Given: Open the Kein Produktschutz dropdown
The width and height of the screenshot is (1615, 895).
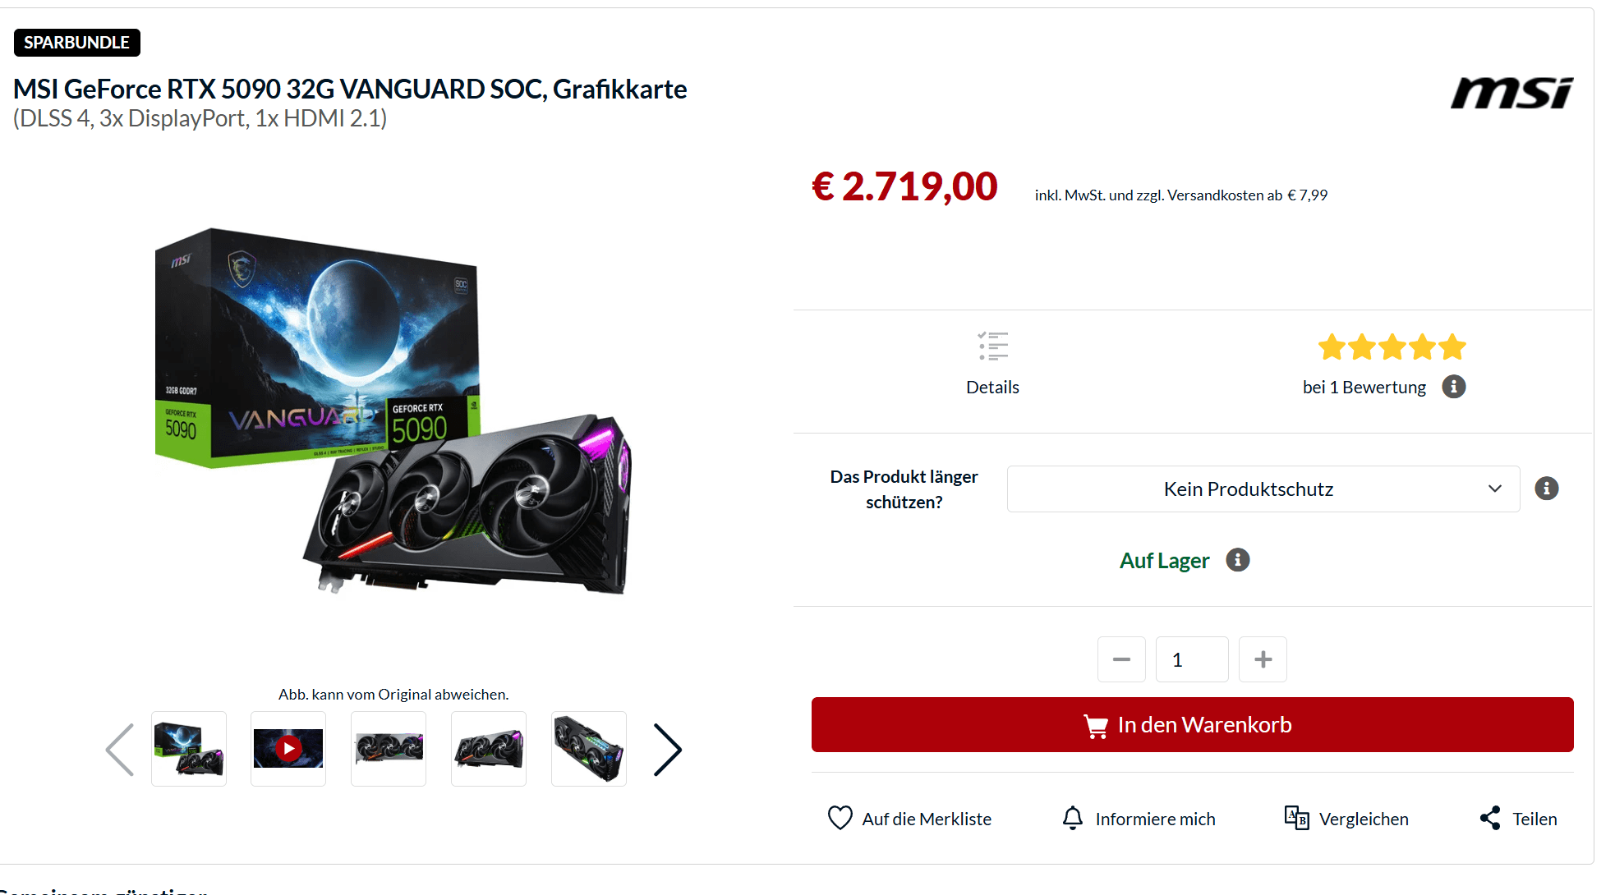Looking at the screenshot, I should click(x=1263, y=489).
